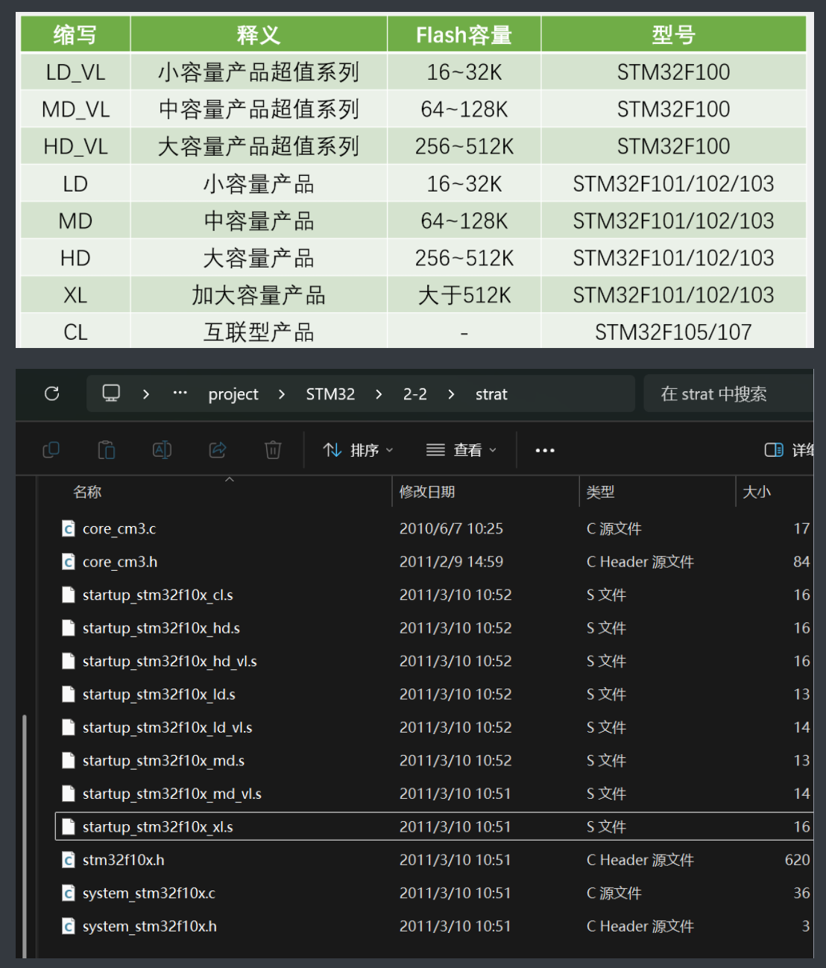826x968 pixels.
Task: Click the startup_stm32f10x_ld.s file icon
Action: point(69,695)
